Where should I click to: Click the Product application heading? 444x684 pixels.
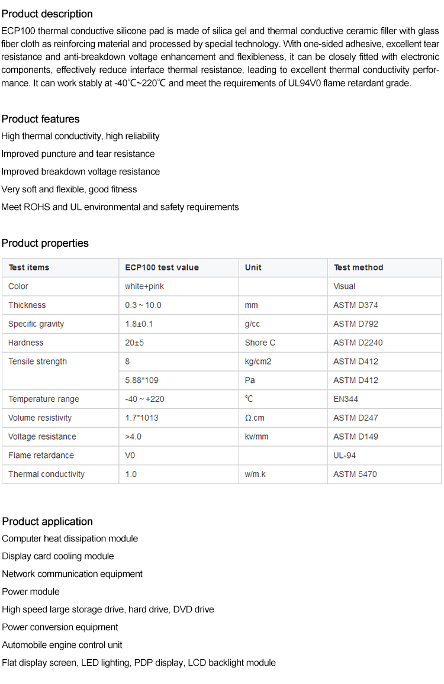click(47, 521)
